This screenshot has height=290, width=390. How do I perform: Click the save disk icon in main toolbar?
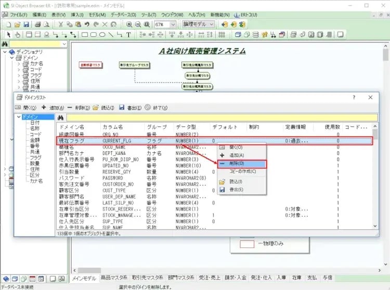[27, 24]
